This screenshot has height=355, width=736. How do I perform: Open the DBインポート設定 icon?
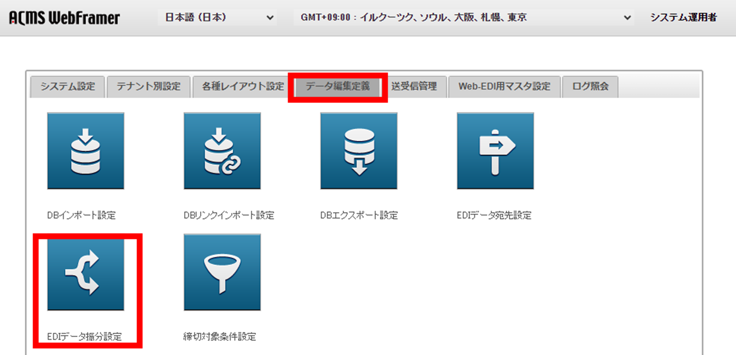pos(85,151)
